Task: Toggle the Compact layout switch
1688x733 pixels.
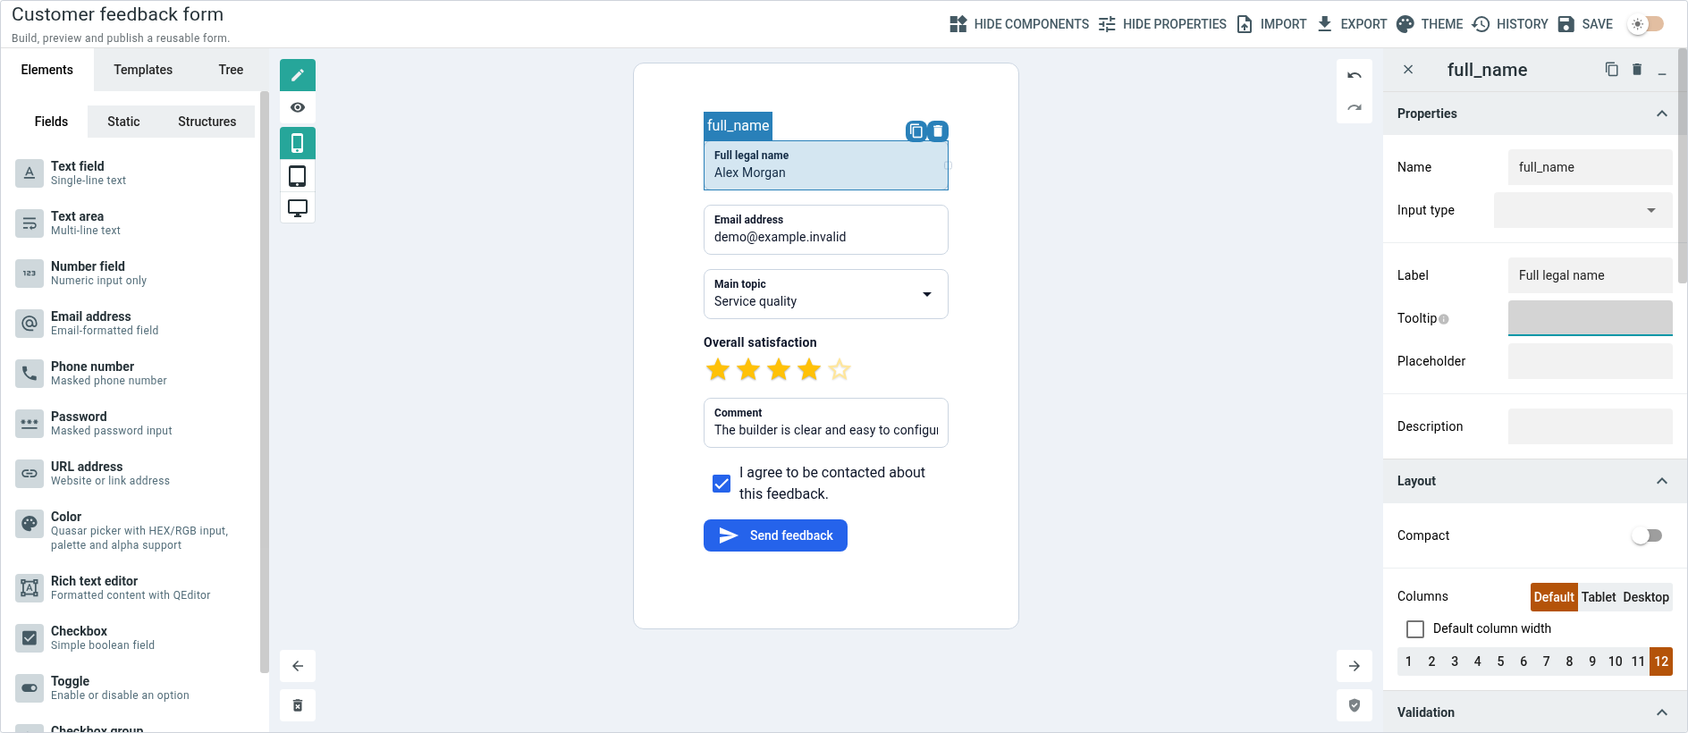Action: [x=1647, y=535]
